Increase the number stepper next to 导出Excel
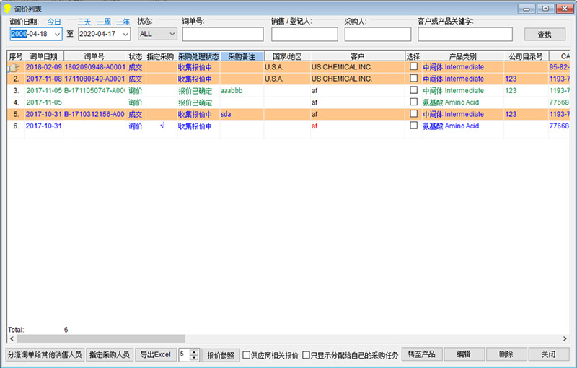This screenshot has height=368, width=577. click(x=194, y=351)
